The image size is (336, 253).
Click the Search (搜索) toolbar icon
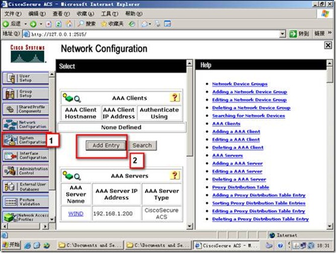tap(87, 24)
